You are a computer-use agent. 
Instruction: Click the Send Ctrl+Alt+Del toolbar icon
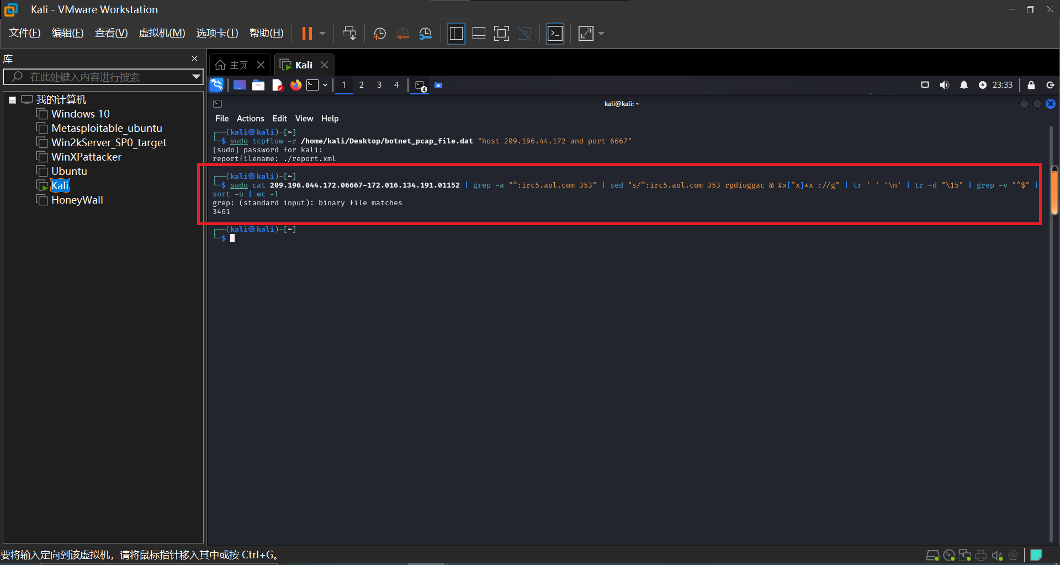(349, 34)
